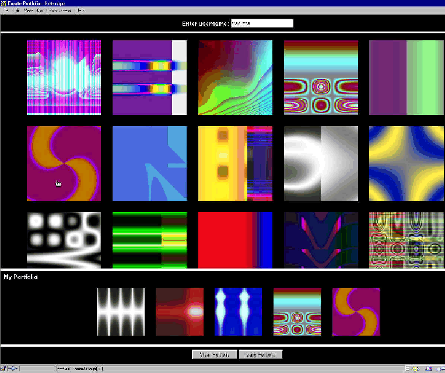Click the blue geometric shapes image
The width and height of the screenshot is (445, 373).
coord(149,163)
